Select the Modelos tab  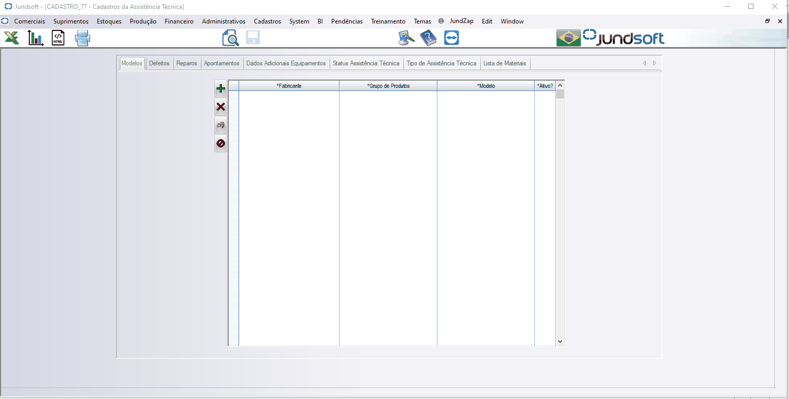(132, 63)
